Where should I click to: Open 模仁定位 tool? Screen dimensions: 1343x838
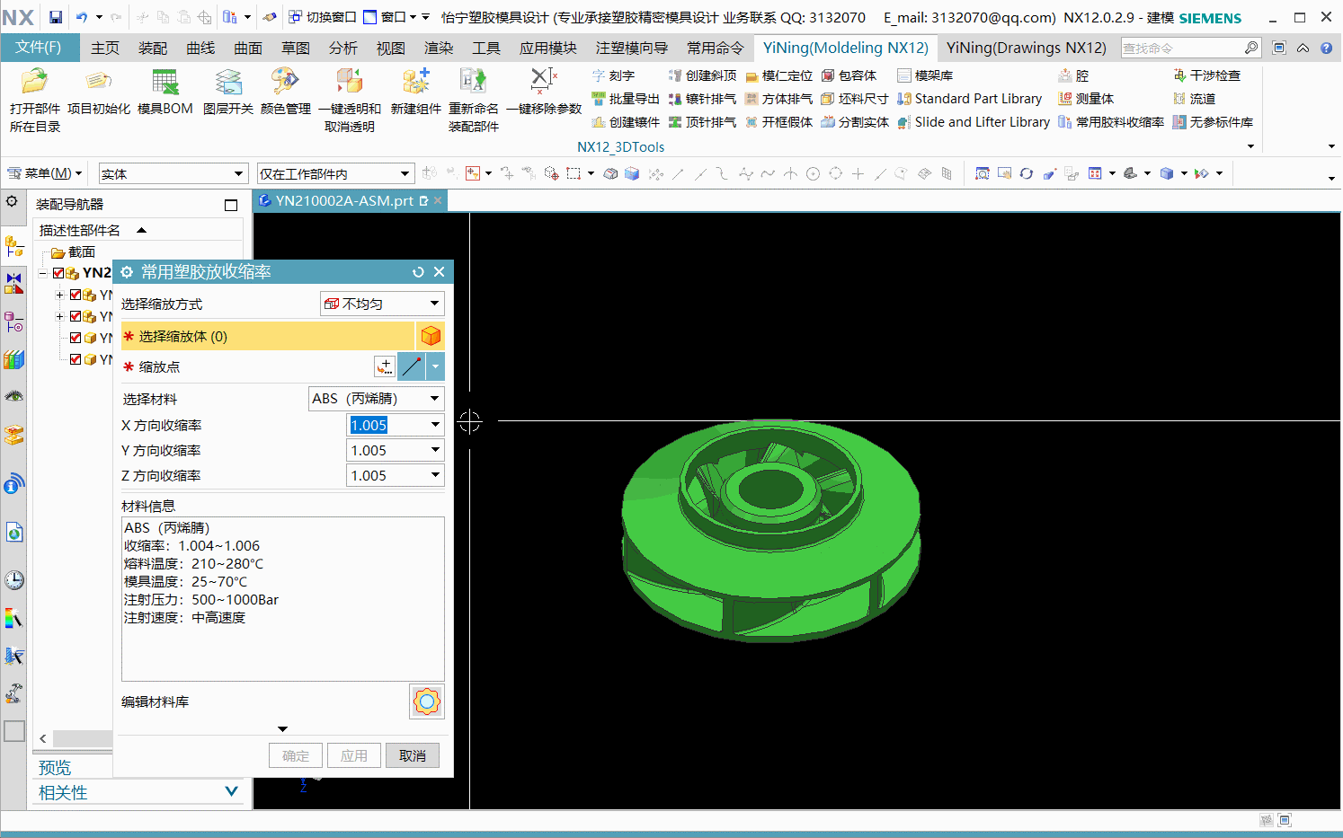(x=778, y=75)
